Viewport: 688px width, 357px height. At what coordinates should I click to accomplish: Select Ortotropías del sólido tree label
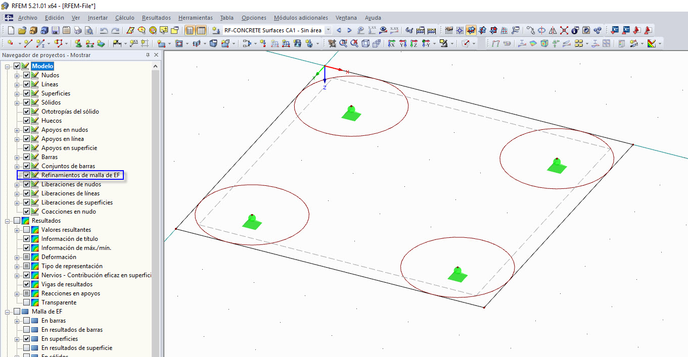(x=70, y=112)
